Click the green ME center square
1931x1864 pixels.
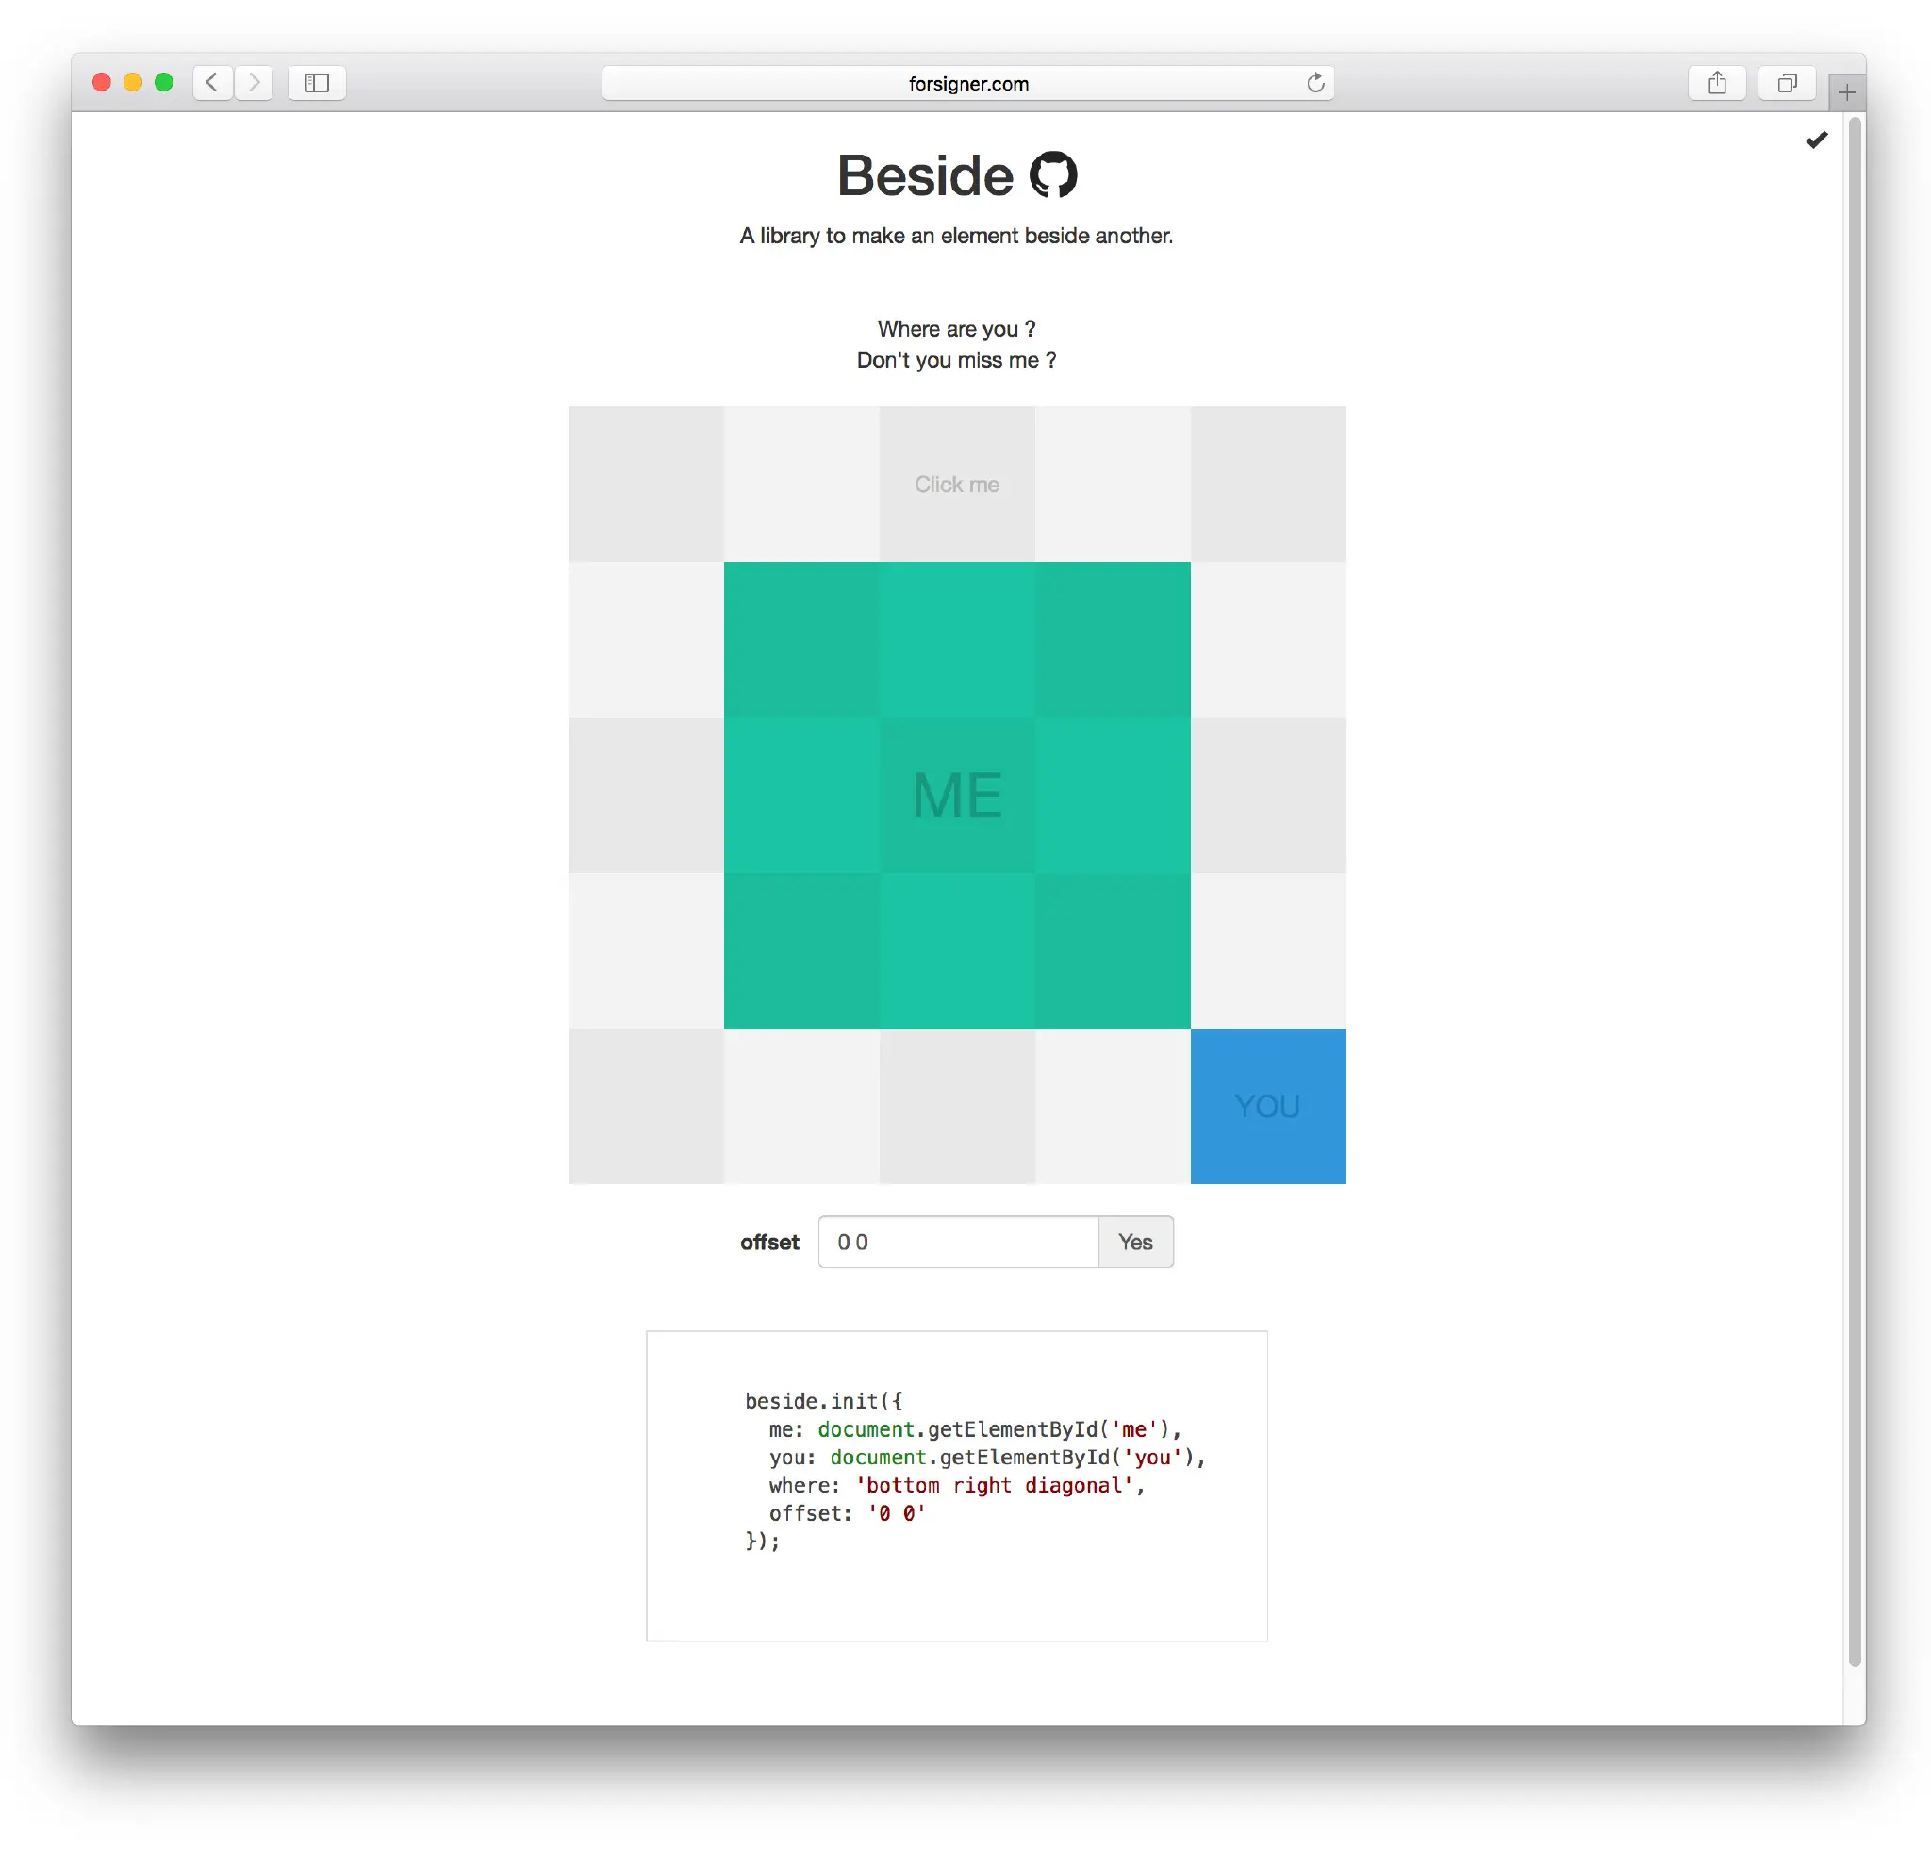[x=957, y=795]
